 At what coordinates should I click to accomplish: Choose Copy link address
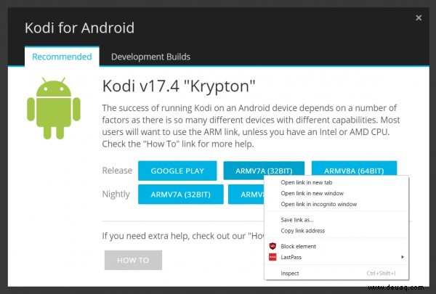pos(336,231)
